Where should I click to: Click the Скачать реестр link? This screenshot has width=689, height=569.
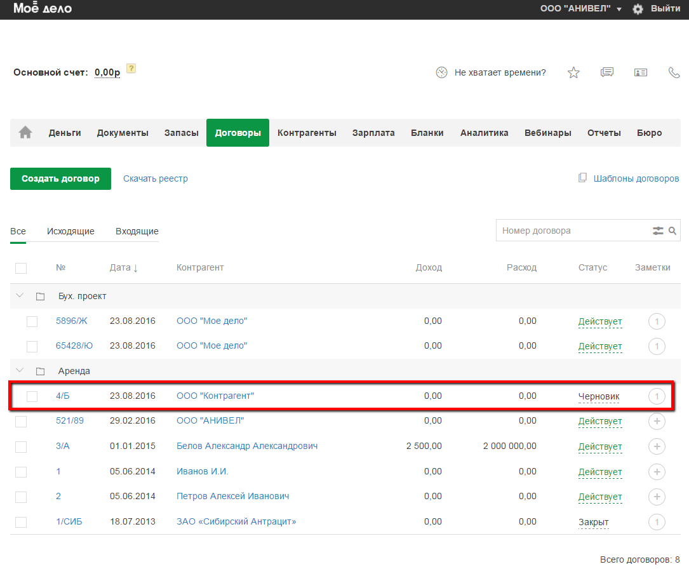156,178
